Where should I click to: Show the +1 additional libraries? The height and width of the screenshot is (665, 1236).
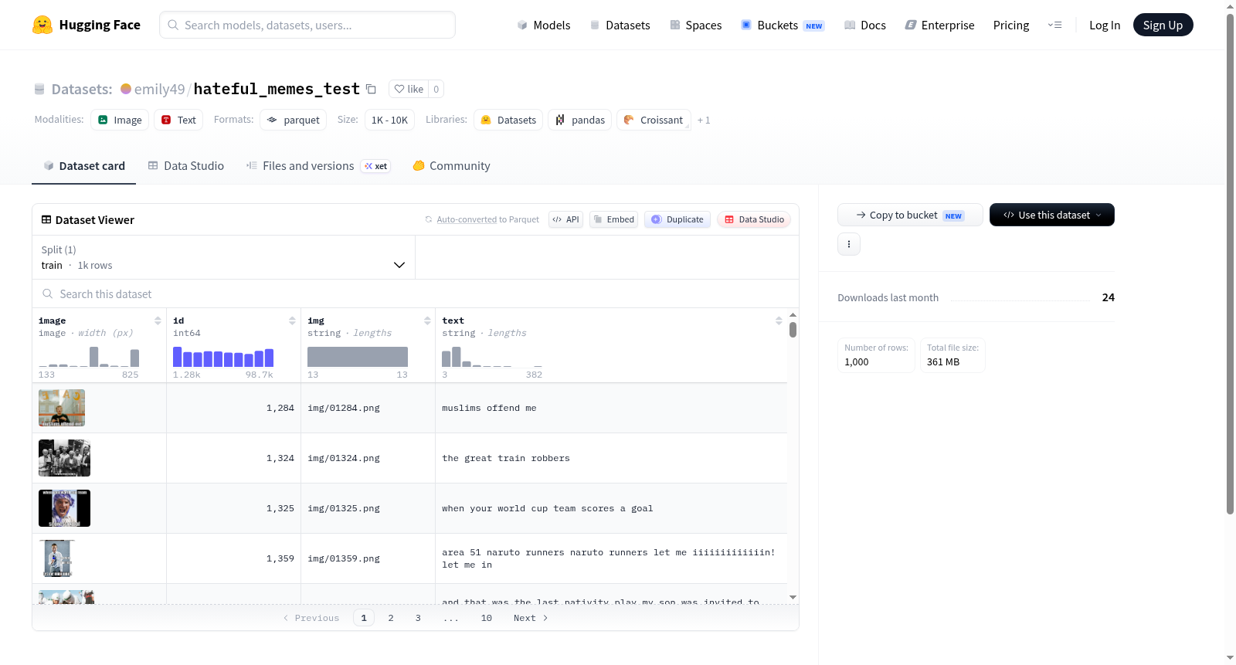pyautogui.click(x=704, y=120)
